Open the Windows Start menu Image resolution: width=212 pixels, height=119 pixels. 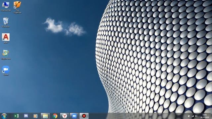click(x=4, y=116)
